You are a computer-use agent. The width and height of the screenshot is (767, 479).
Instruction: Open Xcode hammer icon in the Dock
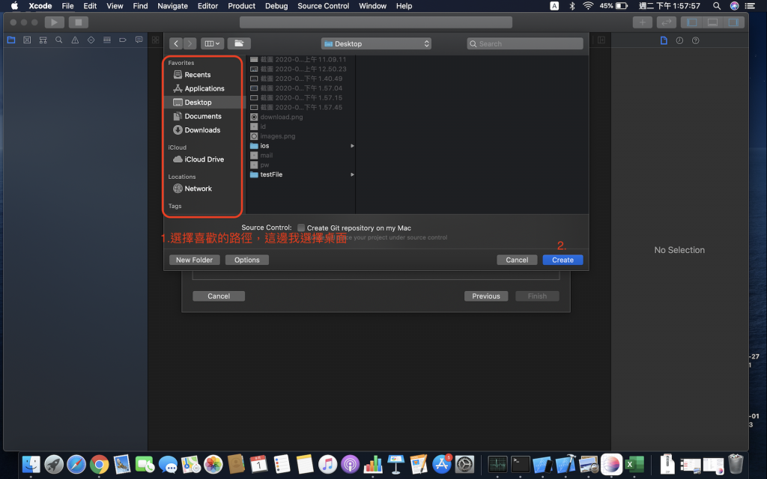[x=566, y=464]
